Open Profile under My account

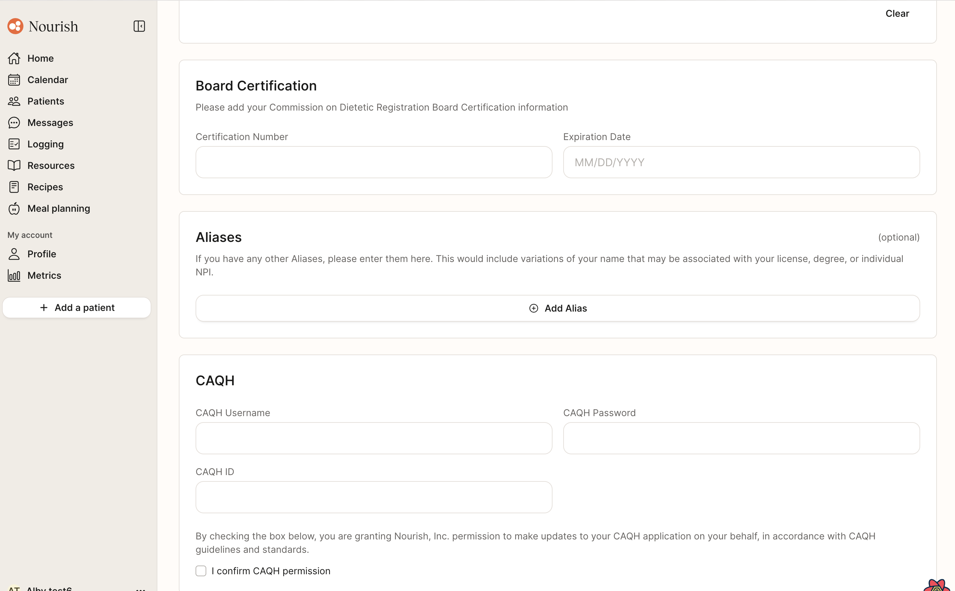coord(42,254)
